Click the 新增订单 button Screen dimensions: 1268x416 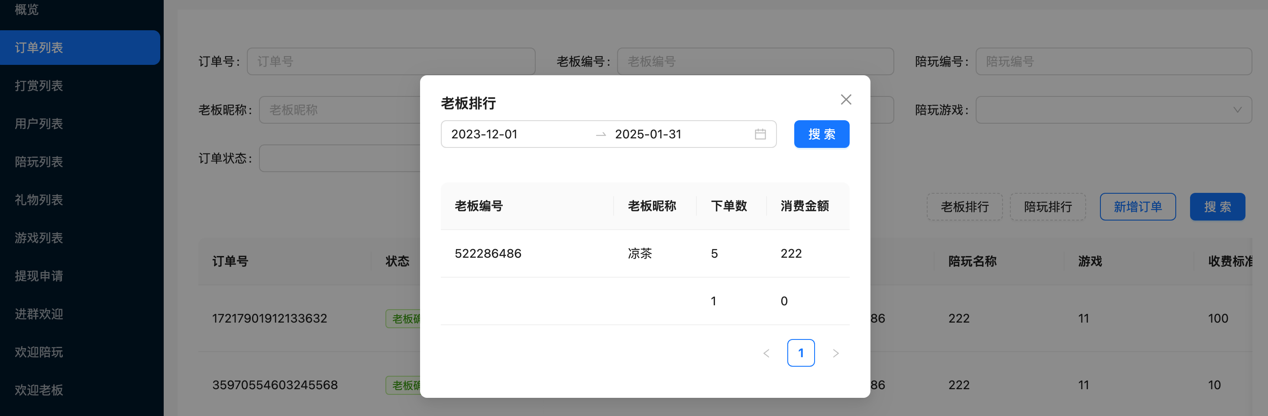1137,207
